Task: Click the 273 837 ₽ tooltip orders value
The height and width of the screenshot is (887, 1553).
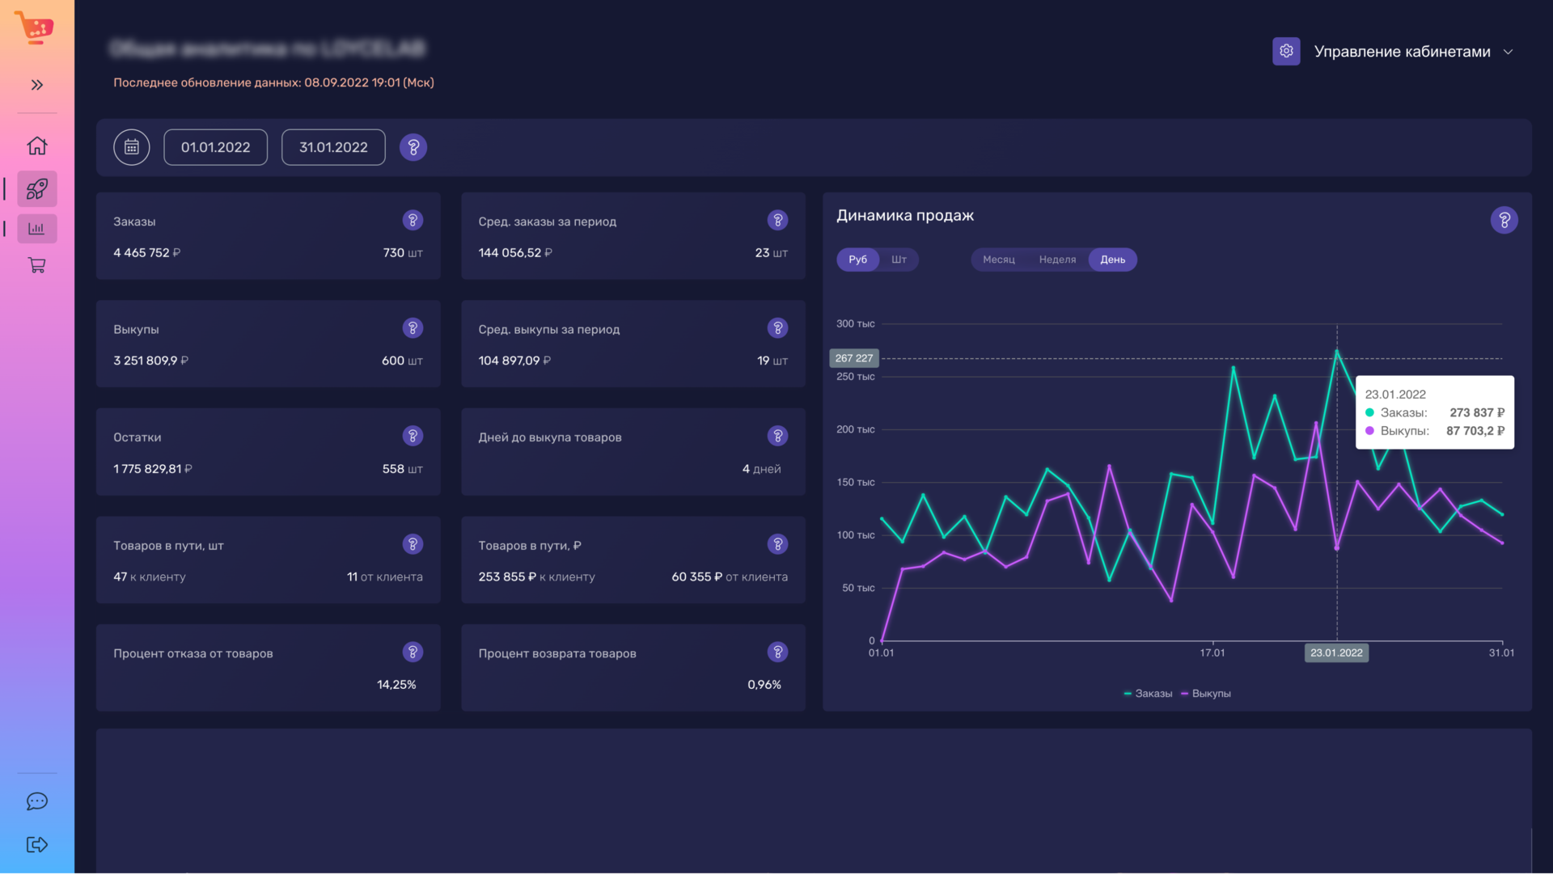Action: coord(1477,413)
